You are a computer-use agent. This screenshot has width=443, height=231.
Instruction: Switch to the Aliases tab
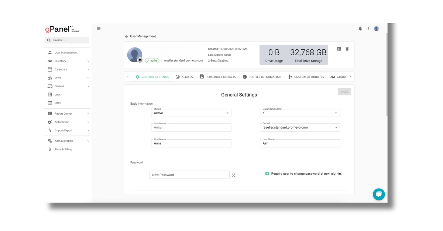(185, 77)
